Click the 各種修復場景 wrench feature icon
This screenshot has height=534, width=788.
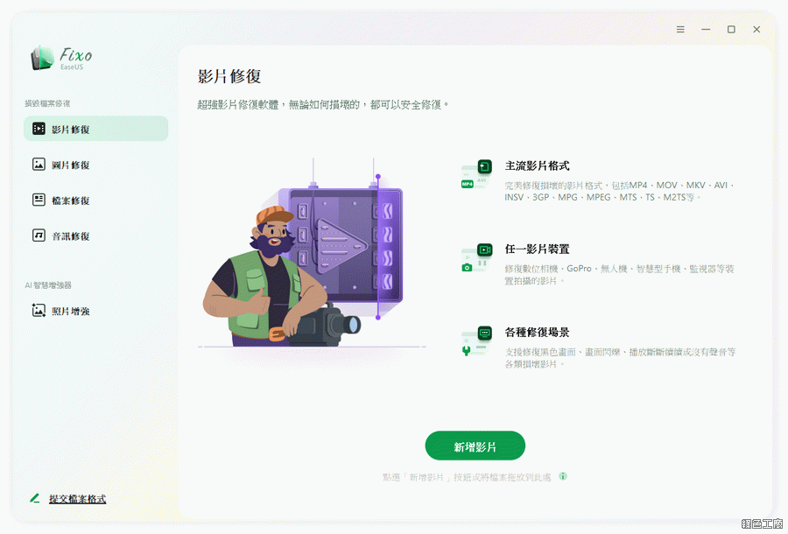[476, 341]
